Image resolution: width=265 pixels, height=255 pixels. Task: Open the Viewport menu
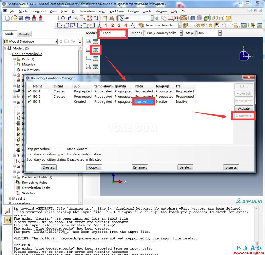39,11
